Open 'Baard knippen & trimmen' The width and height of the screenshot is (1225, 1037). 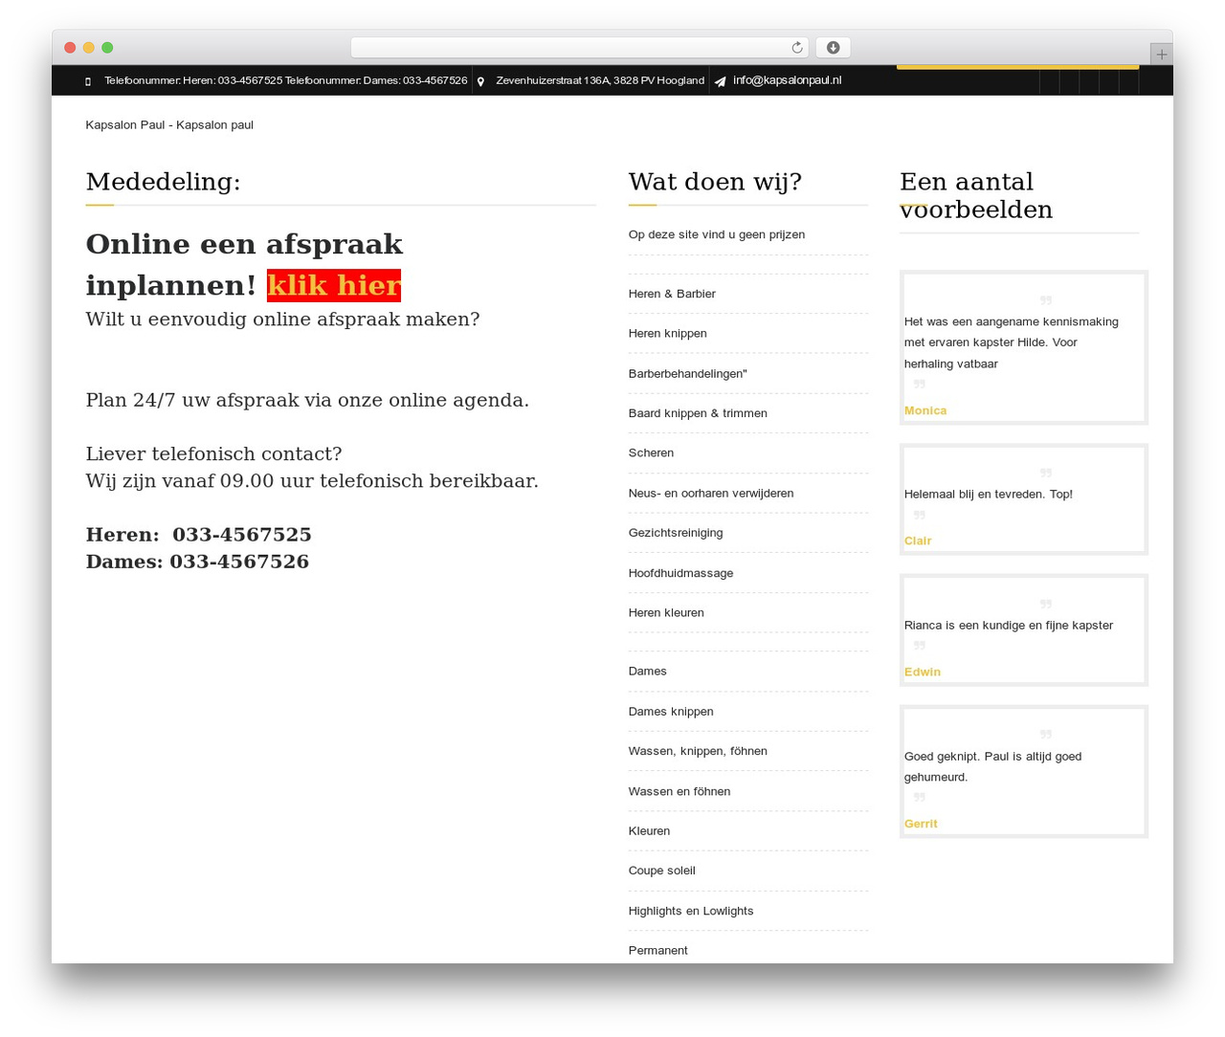point(698,413)
